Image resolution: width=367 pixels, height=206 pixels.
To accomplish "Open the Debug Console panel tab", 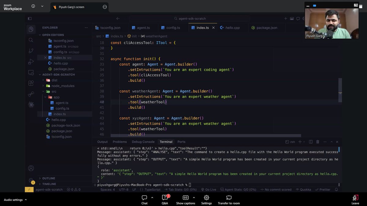I will point(143,142).
